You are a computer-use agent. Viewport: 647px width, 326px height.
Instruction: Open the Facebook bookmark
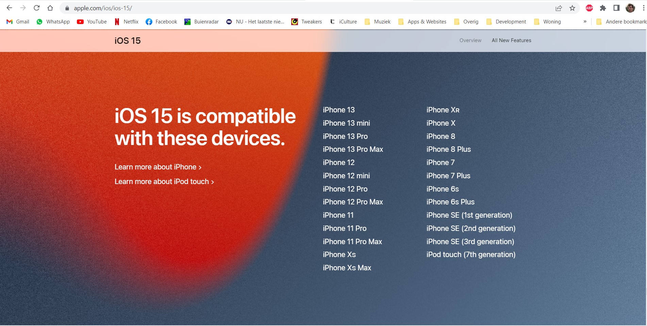click(161, 22)
